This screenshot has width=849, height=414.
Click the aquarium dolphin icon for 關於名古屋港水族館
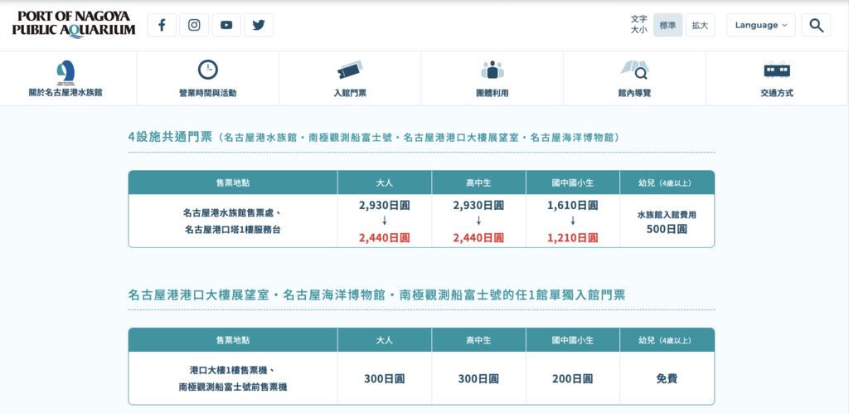65,72
